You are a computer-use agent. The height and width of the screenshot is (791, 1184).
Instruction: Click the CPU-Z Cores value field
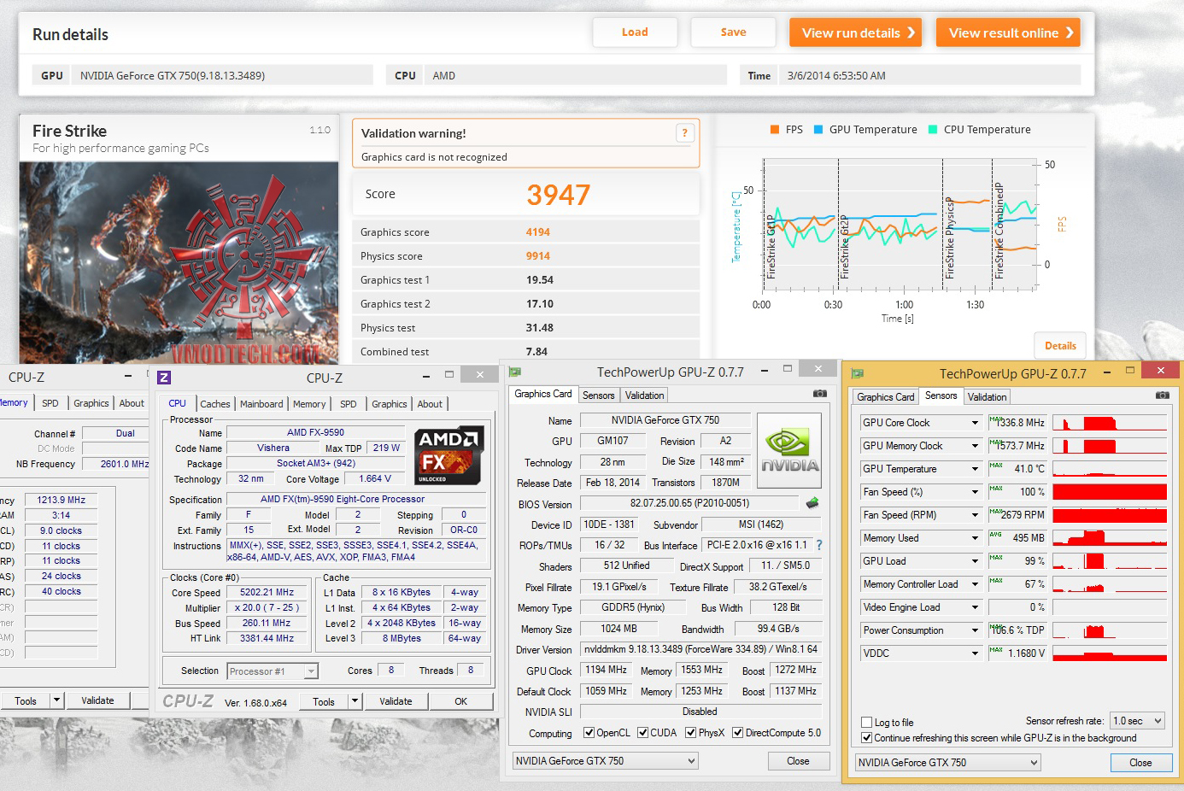point(391,671)
